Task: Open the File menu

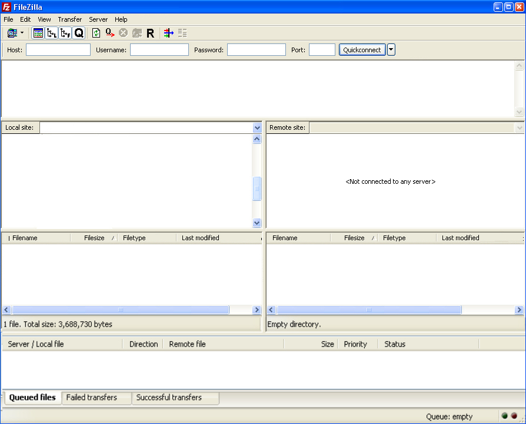Action: pyautogui.click(x=8, y=19)
